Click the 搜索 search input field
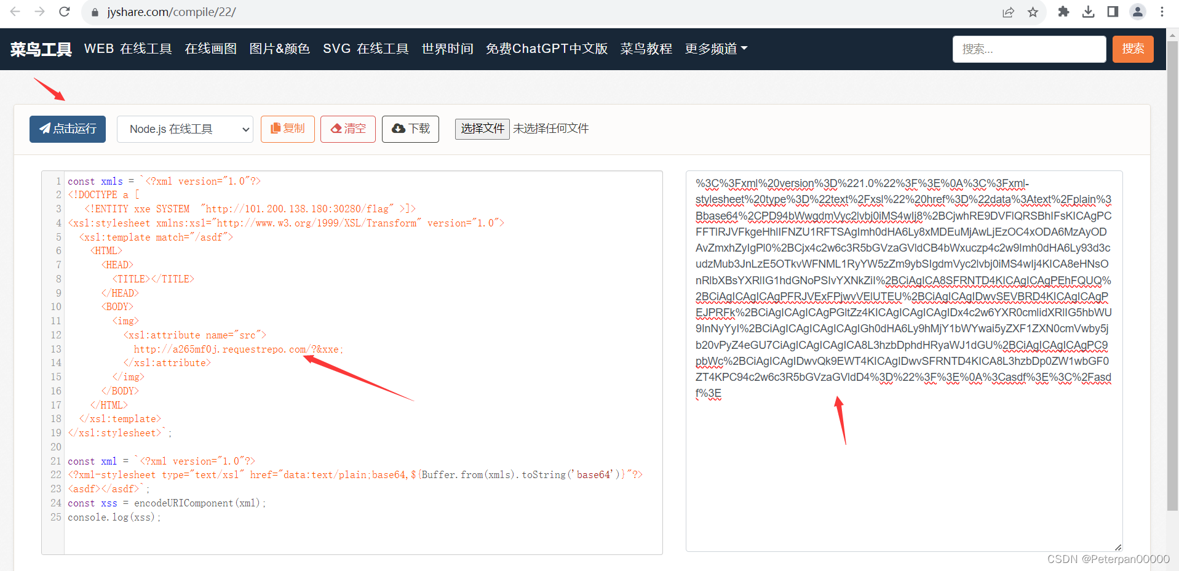The width and height of the screenshot is (1179, 571). (1029, 49)
